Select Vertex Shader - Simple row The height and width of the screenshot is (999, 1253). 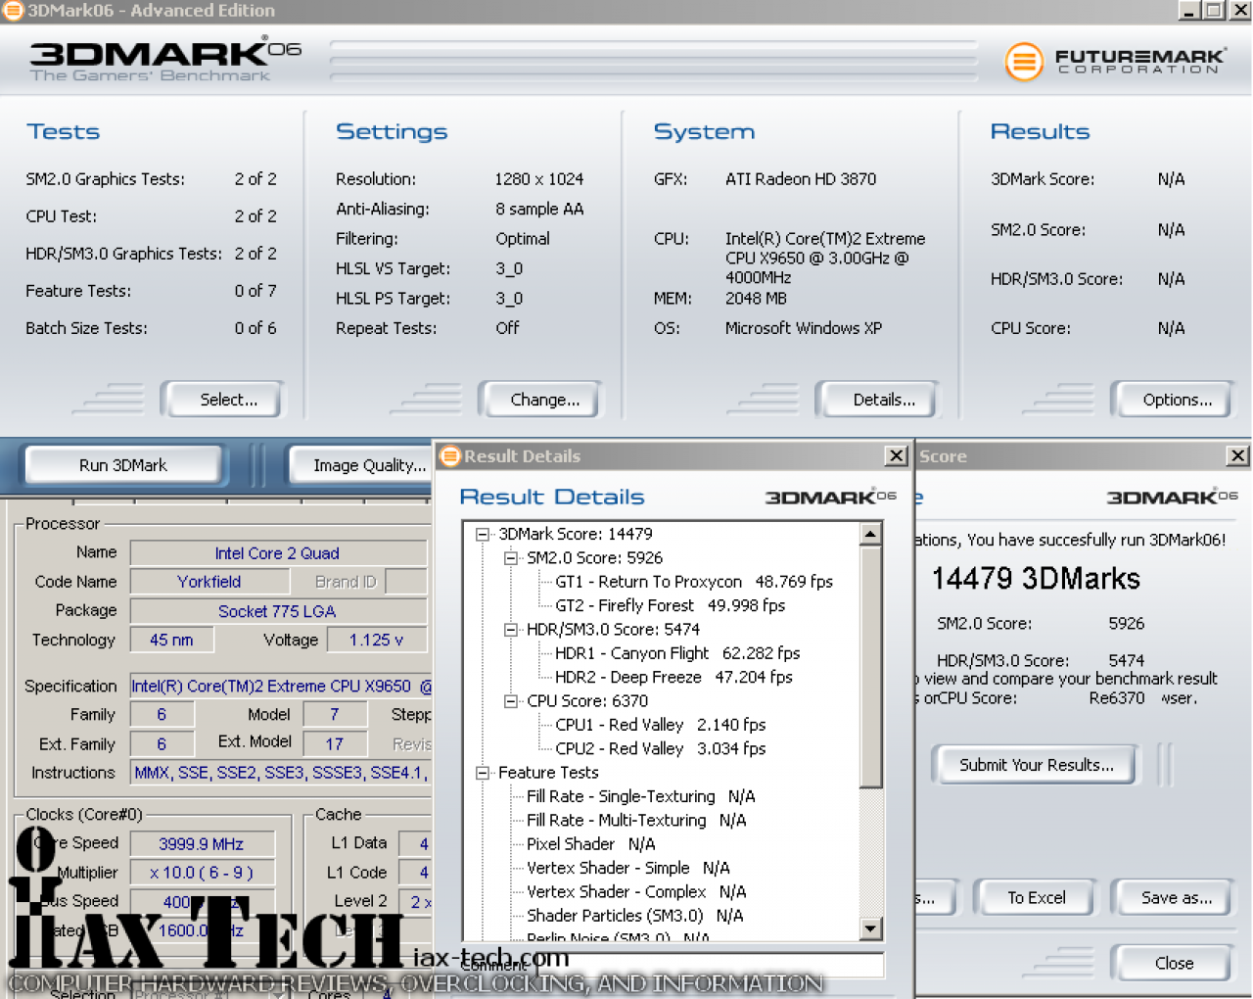[x=627, y=868]
